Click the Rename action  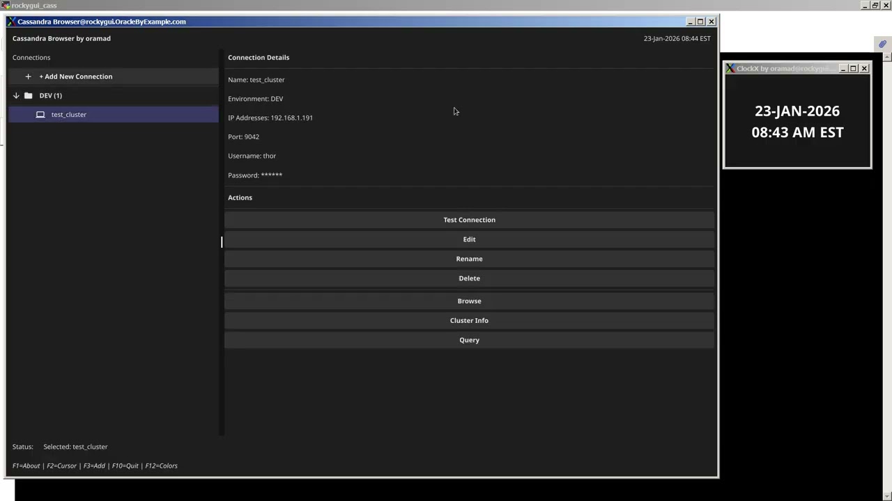point(469,259)
